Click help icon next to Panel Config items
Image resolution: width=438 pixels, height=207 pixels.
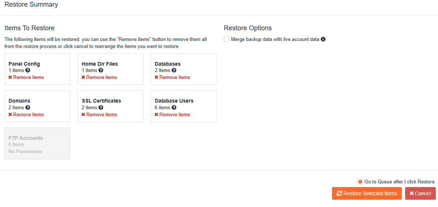(28, 70)
